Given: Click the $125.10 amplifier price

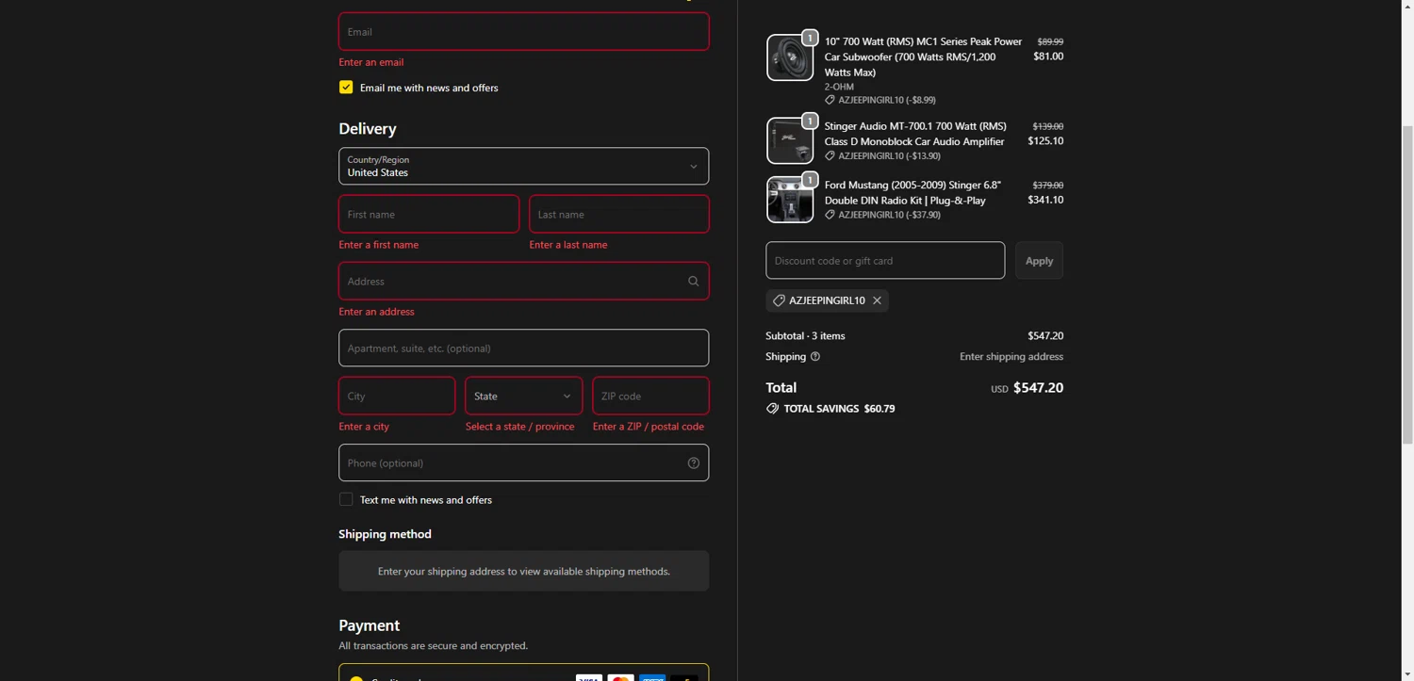Looking at the screenshot, I should click(x=1045, y=140).
